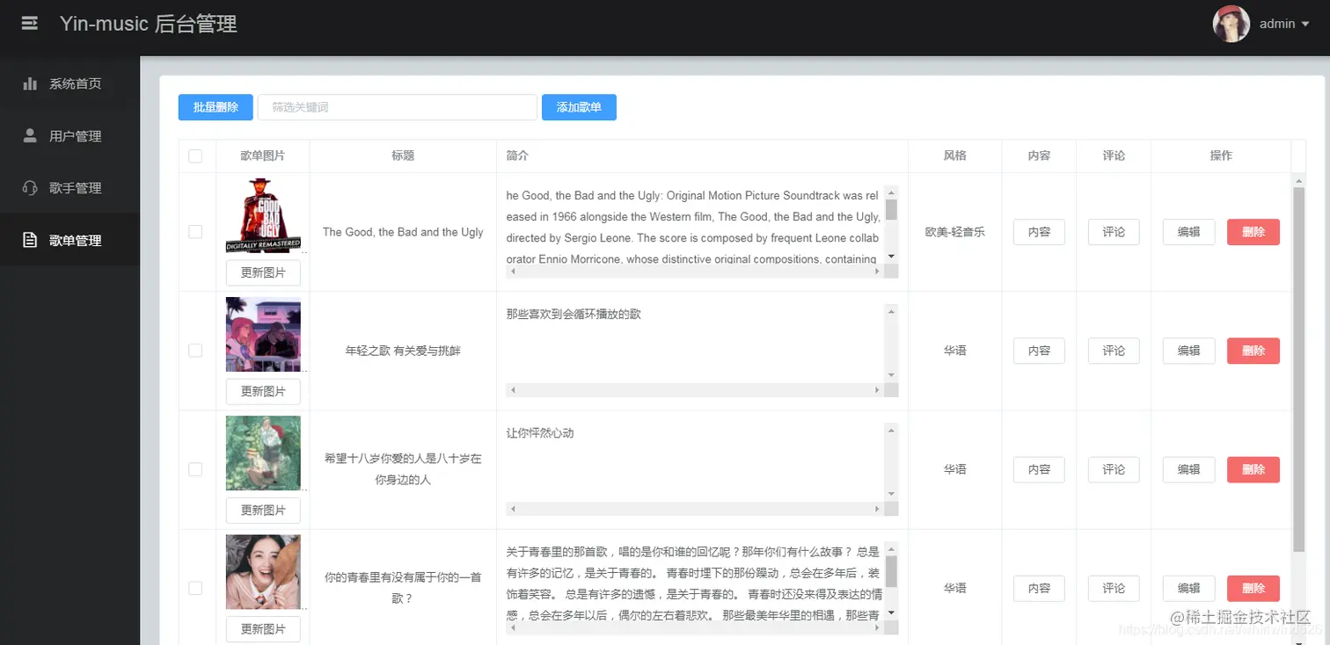Screen dimensions: 1330x645
Task: Open 内容 for The Good, the Bad and the Ugly
Action: (x=1039, y=232)
